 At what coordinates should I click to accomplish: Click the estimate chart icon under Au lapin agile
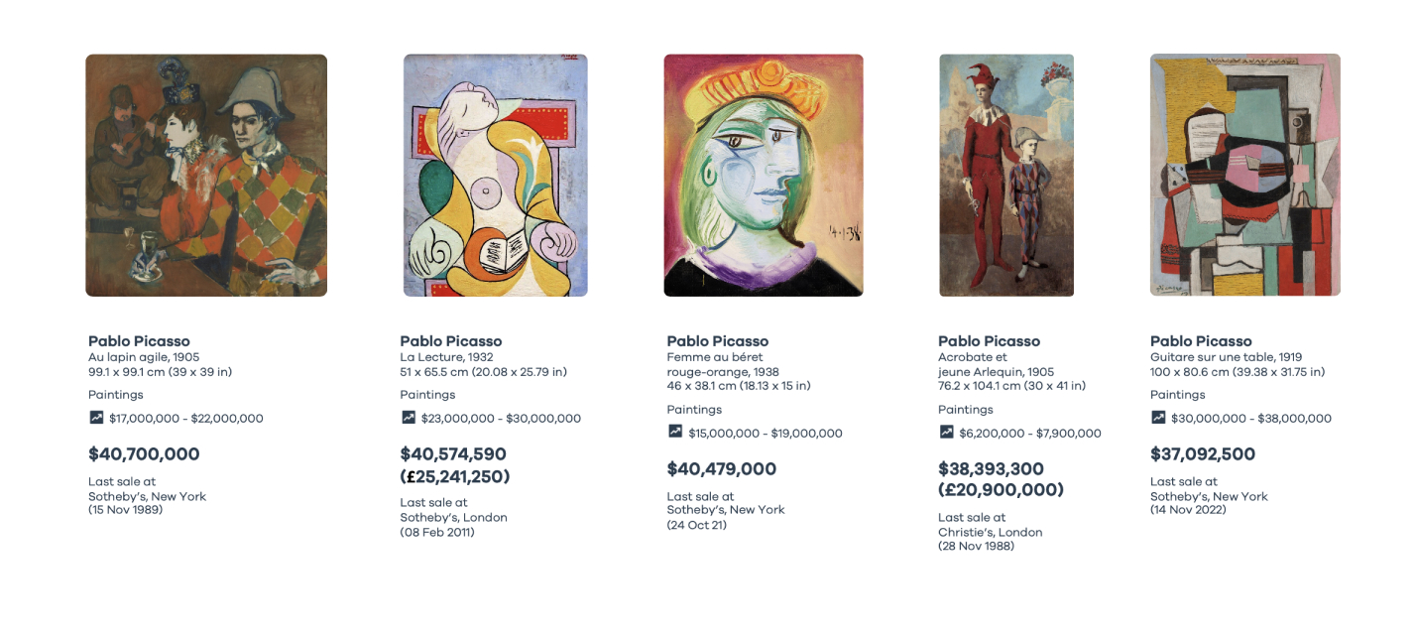[x=96, y=418]
